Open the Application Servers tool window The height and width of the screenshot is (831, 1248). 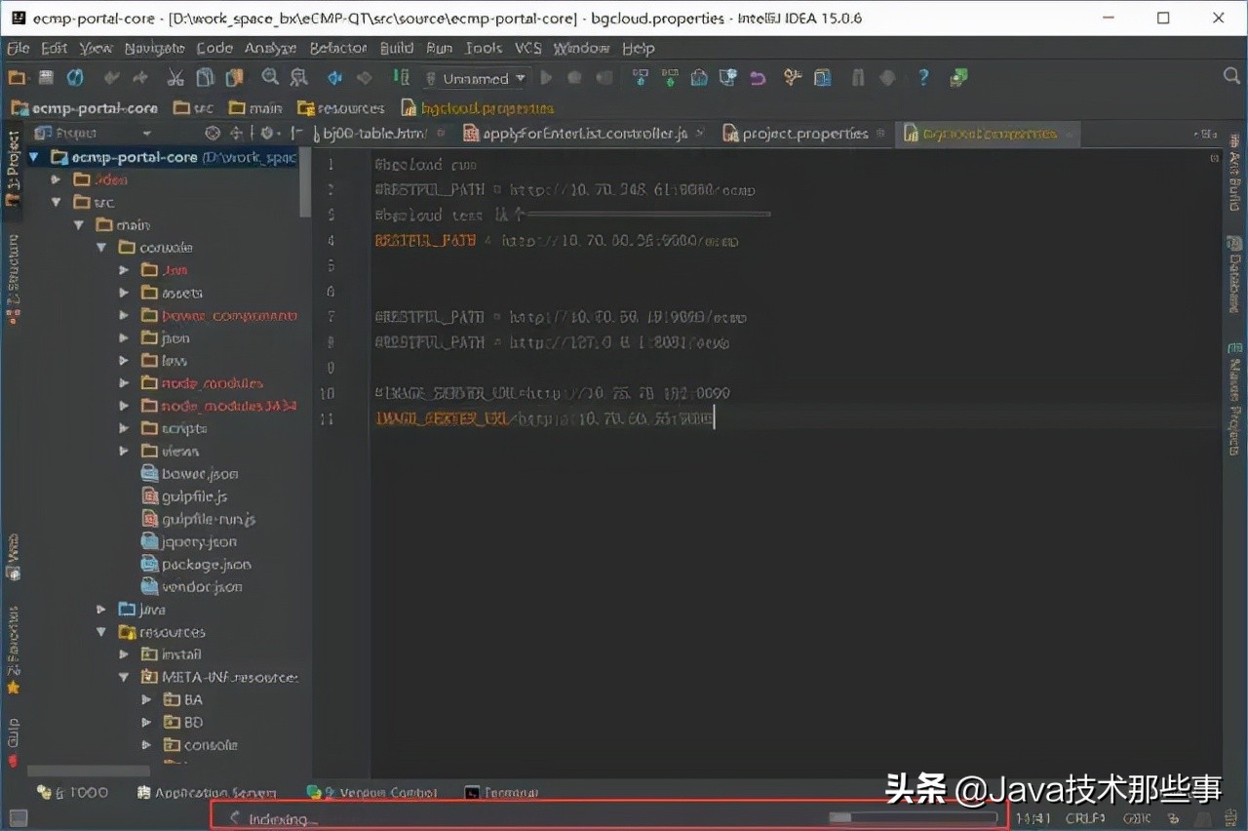tap(208, 793)
